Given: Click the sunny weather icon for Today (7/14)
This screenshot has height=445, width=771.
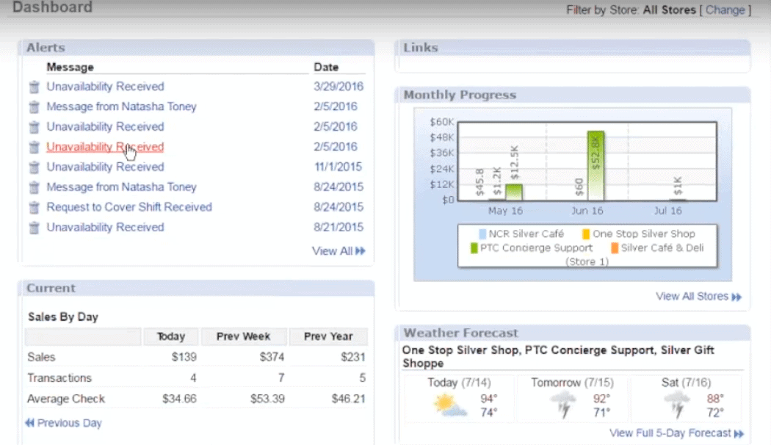Looking at the screenshot, I should (x=450, y=405).
